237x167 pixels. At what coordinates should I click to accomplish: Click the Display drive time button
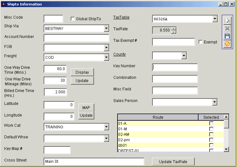pyautogui.click(x=82, y=72)
